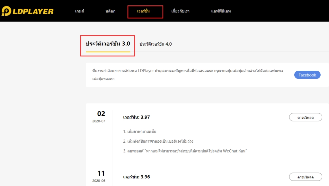Click changelog line 2 about gravity sensor

[158, 141]
